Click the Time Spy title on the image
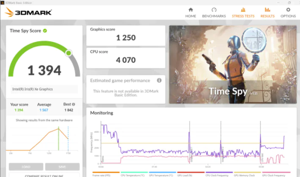The height and width of the screenshot is (177, 300). tap(228, 91)
